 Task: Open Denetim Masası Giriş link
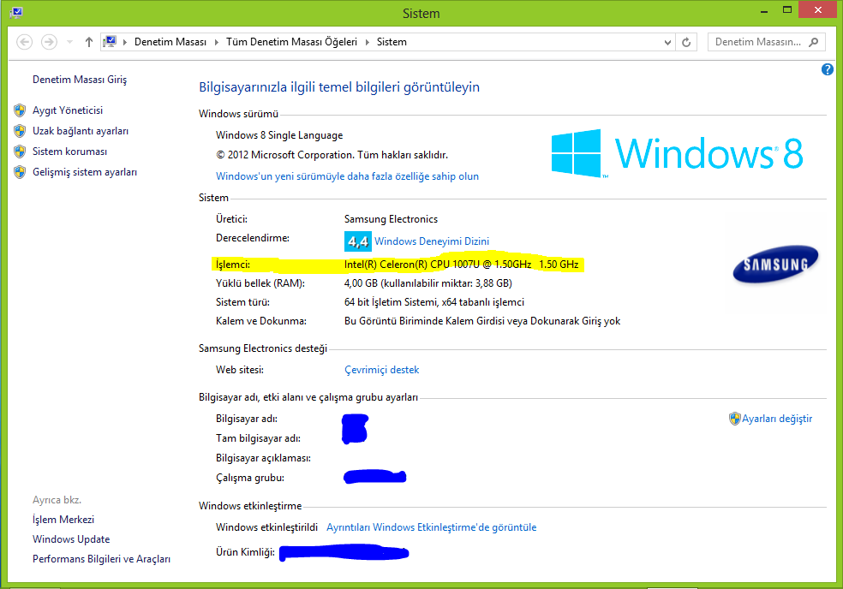(80, 80)
